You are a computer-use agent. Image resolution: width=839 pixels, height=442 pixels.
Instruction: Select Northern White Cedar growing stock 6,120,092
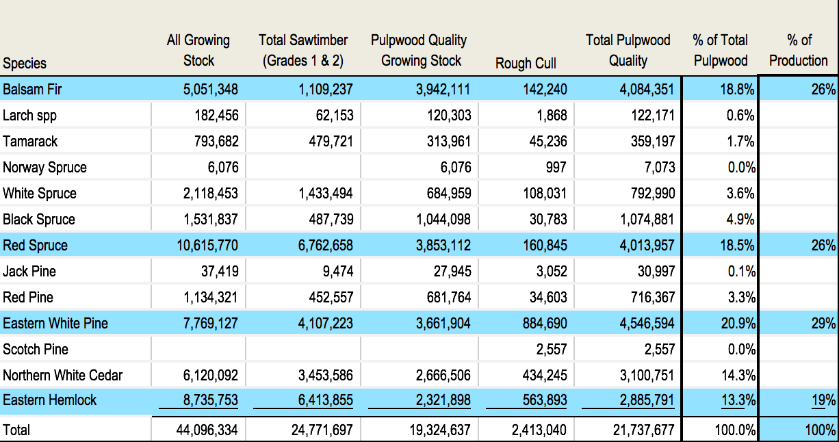[211, 376]
